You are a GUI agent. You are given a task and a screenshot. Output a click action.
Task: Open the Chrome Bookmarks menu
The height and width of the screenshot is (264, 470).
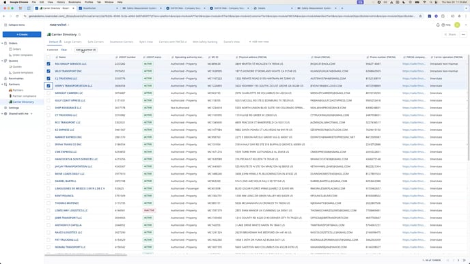74,2
